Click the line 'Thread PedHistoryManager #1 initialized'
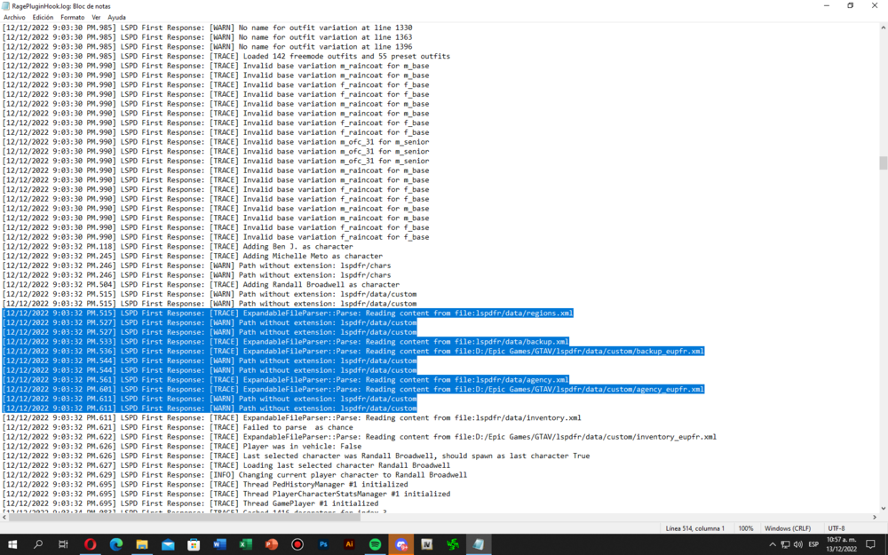This screenshot has width=888, height=555. click(x=205, y=484)
